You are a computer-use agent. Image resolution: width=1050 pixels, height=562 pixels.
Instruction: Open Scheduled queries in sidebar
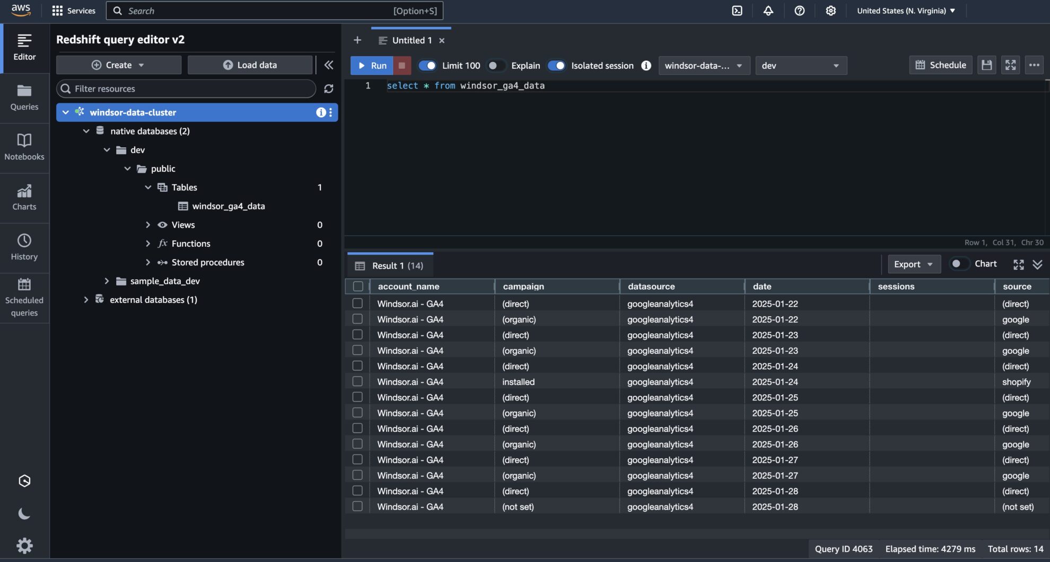pyautogui.click(x=24, y=298)
